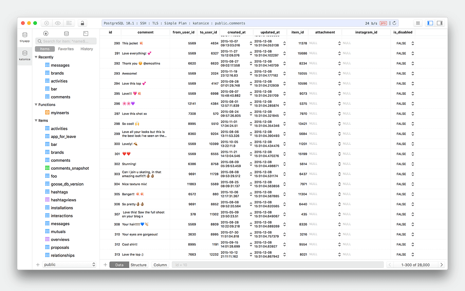Open the grid view icon in the toolbar

(418, 23)
